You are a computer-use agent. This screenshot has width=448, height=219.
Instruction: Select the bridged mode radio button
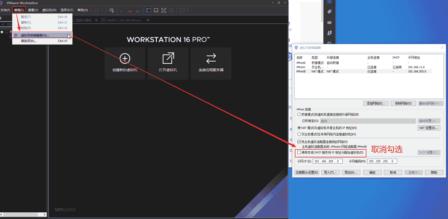(299, 114)
